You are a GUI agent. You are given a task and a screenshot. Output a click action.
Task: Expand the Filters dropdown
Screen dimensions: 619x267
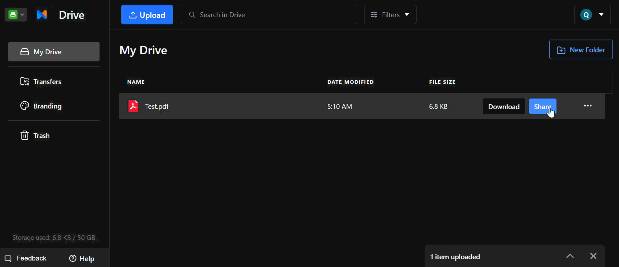click(390, 15)
